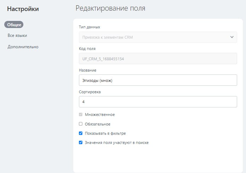Click the chevron arrow in Тип данных dropdown
This screenshot has height=173, width=246.
pos(232,37)
